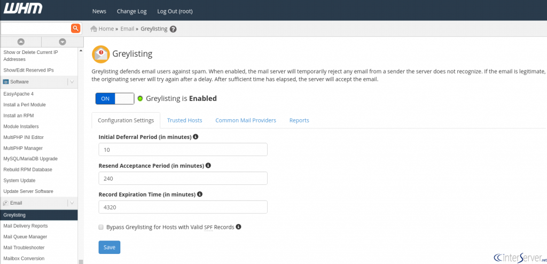The width and height of the screenshot is (547, 264).
Task: Open the Common Mail Providers tab
Action: (x=246, y=120)
